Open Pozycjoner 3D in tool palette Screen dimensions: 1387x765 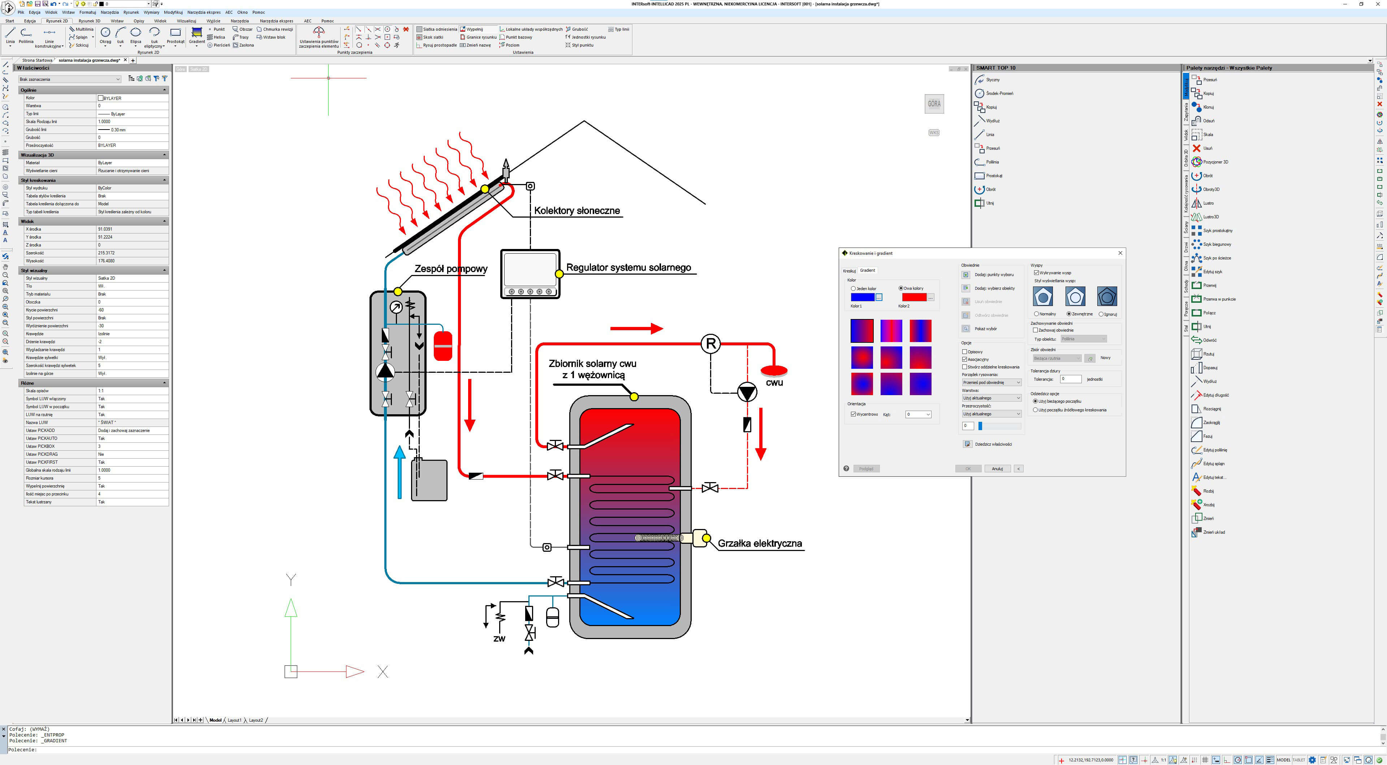pos(1210,162)
